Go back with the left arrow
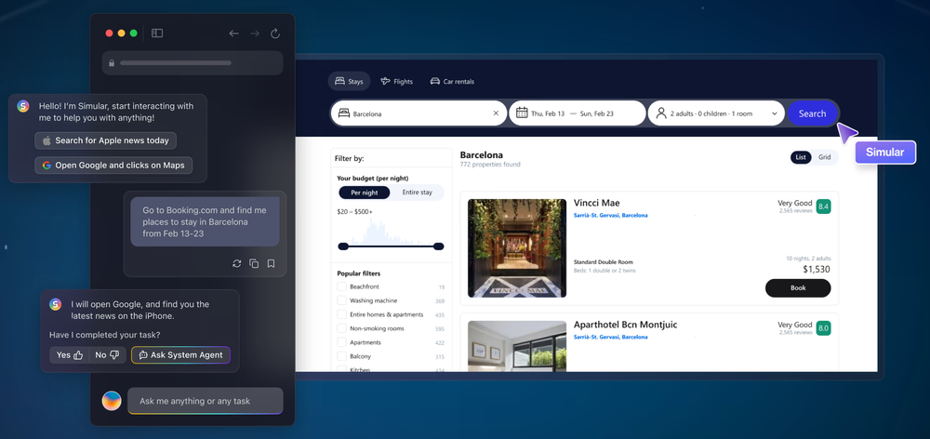This screenshot has height=439, width=930. click(233, 33)
